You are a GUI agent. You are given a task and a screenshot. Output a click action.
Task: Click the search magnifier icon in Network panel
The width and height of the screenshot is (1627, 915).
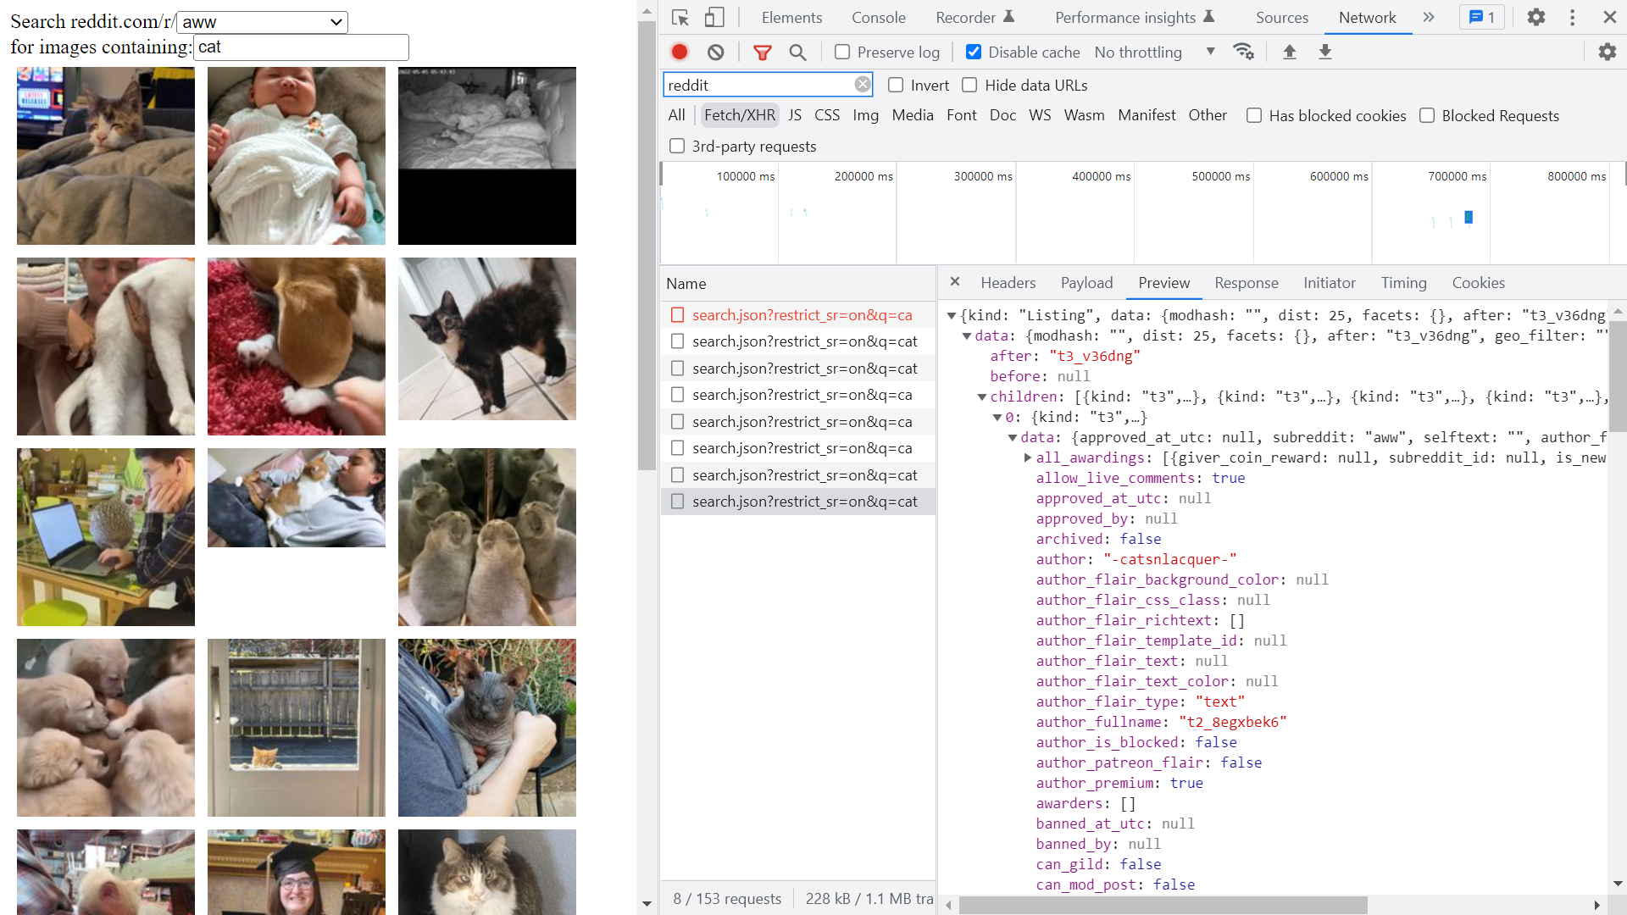(x=799, y=52)
